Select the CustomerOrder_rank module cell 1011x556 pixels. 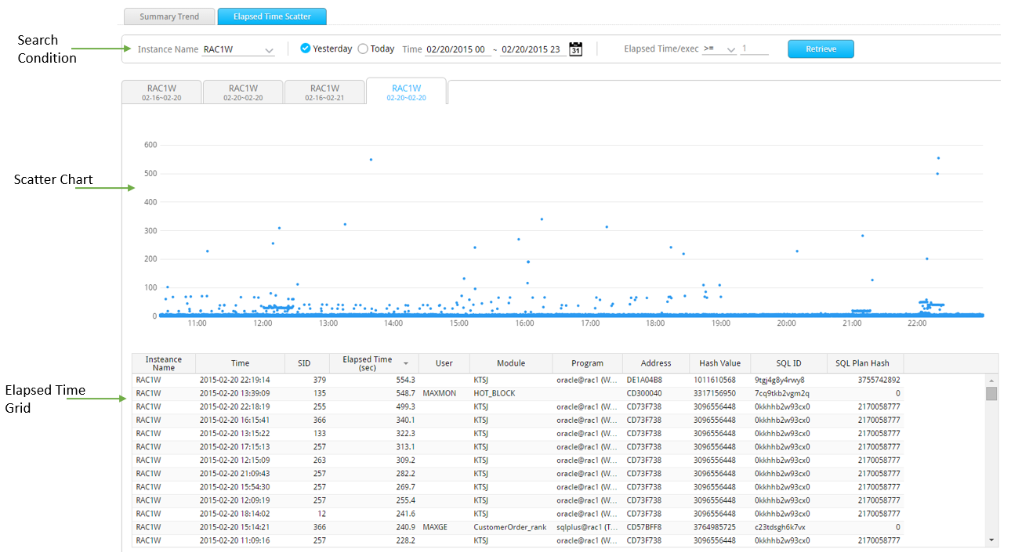click(509, 527)
